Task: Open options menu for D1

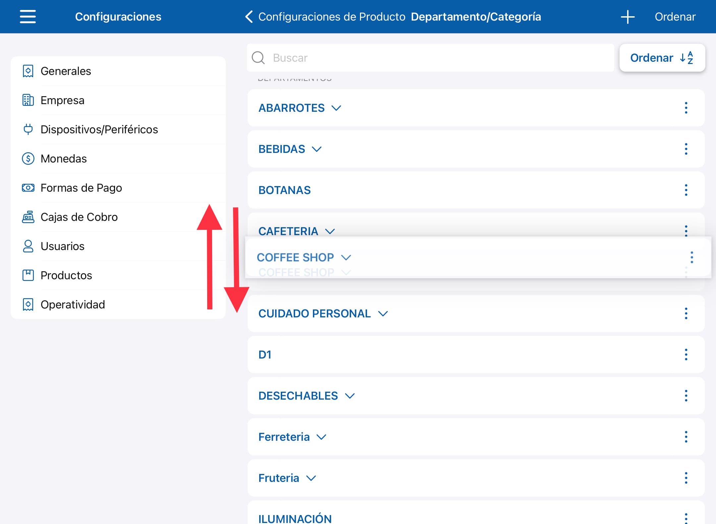Action: (x=686, y=355)
